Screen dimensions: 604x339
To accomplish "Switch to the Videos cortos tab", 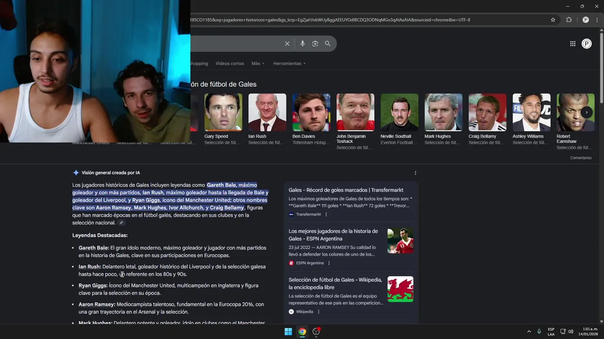I will click(230, 64).
